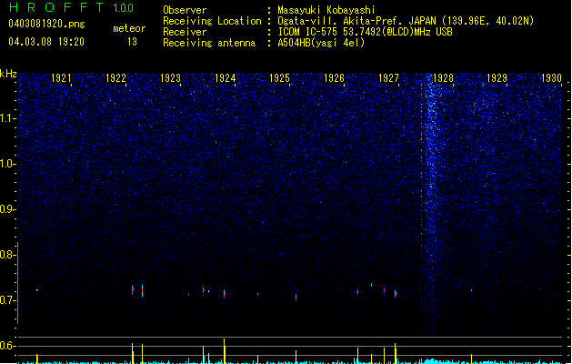Click the Receiver label
This screenshot has width=572, height=364.
185,32
